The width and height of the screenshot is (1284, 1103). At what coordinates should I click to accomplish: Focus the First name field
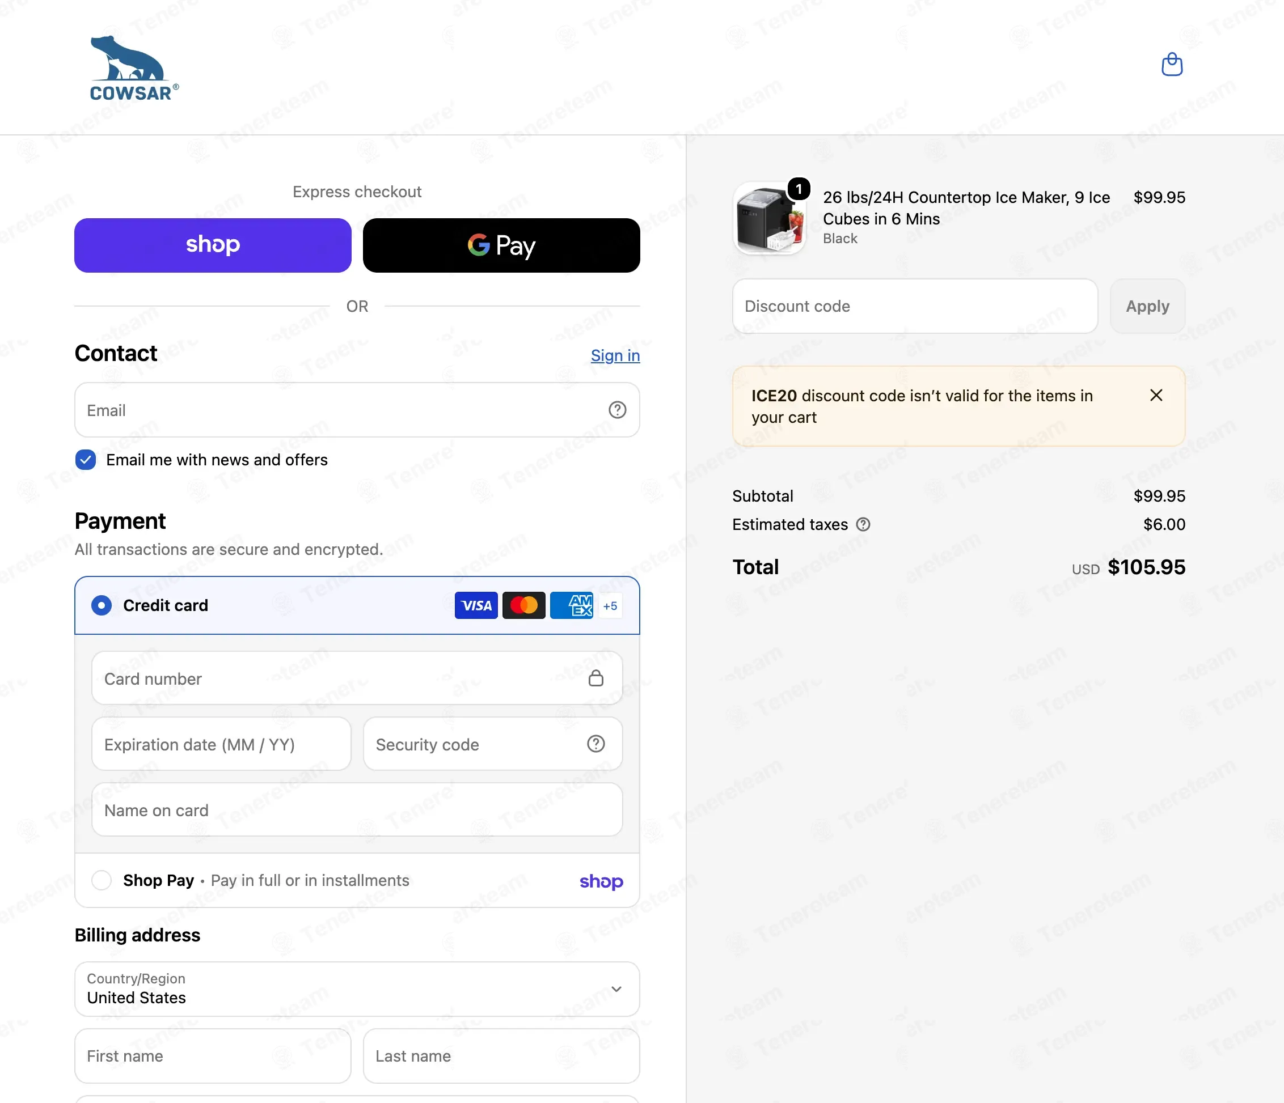pos(213,1056)
